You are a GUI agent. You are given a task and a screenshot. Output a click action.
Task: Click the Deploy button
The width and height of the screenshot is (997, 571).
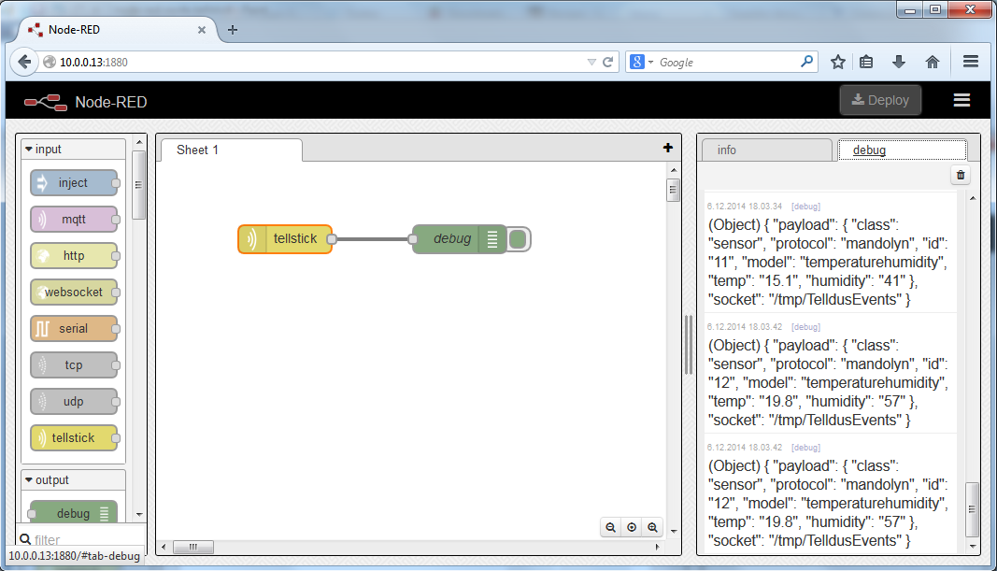click(880, 101)
